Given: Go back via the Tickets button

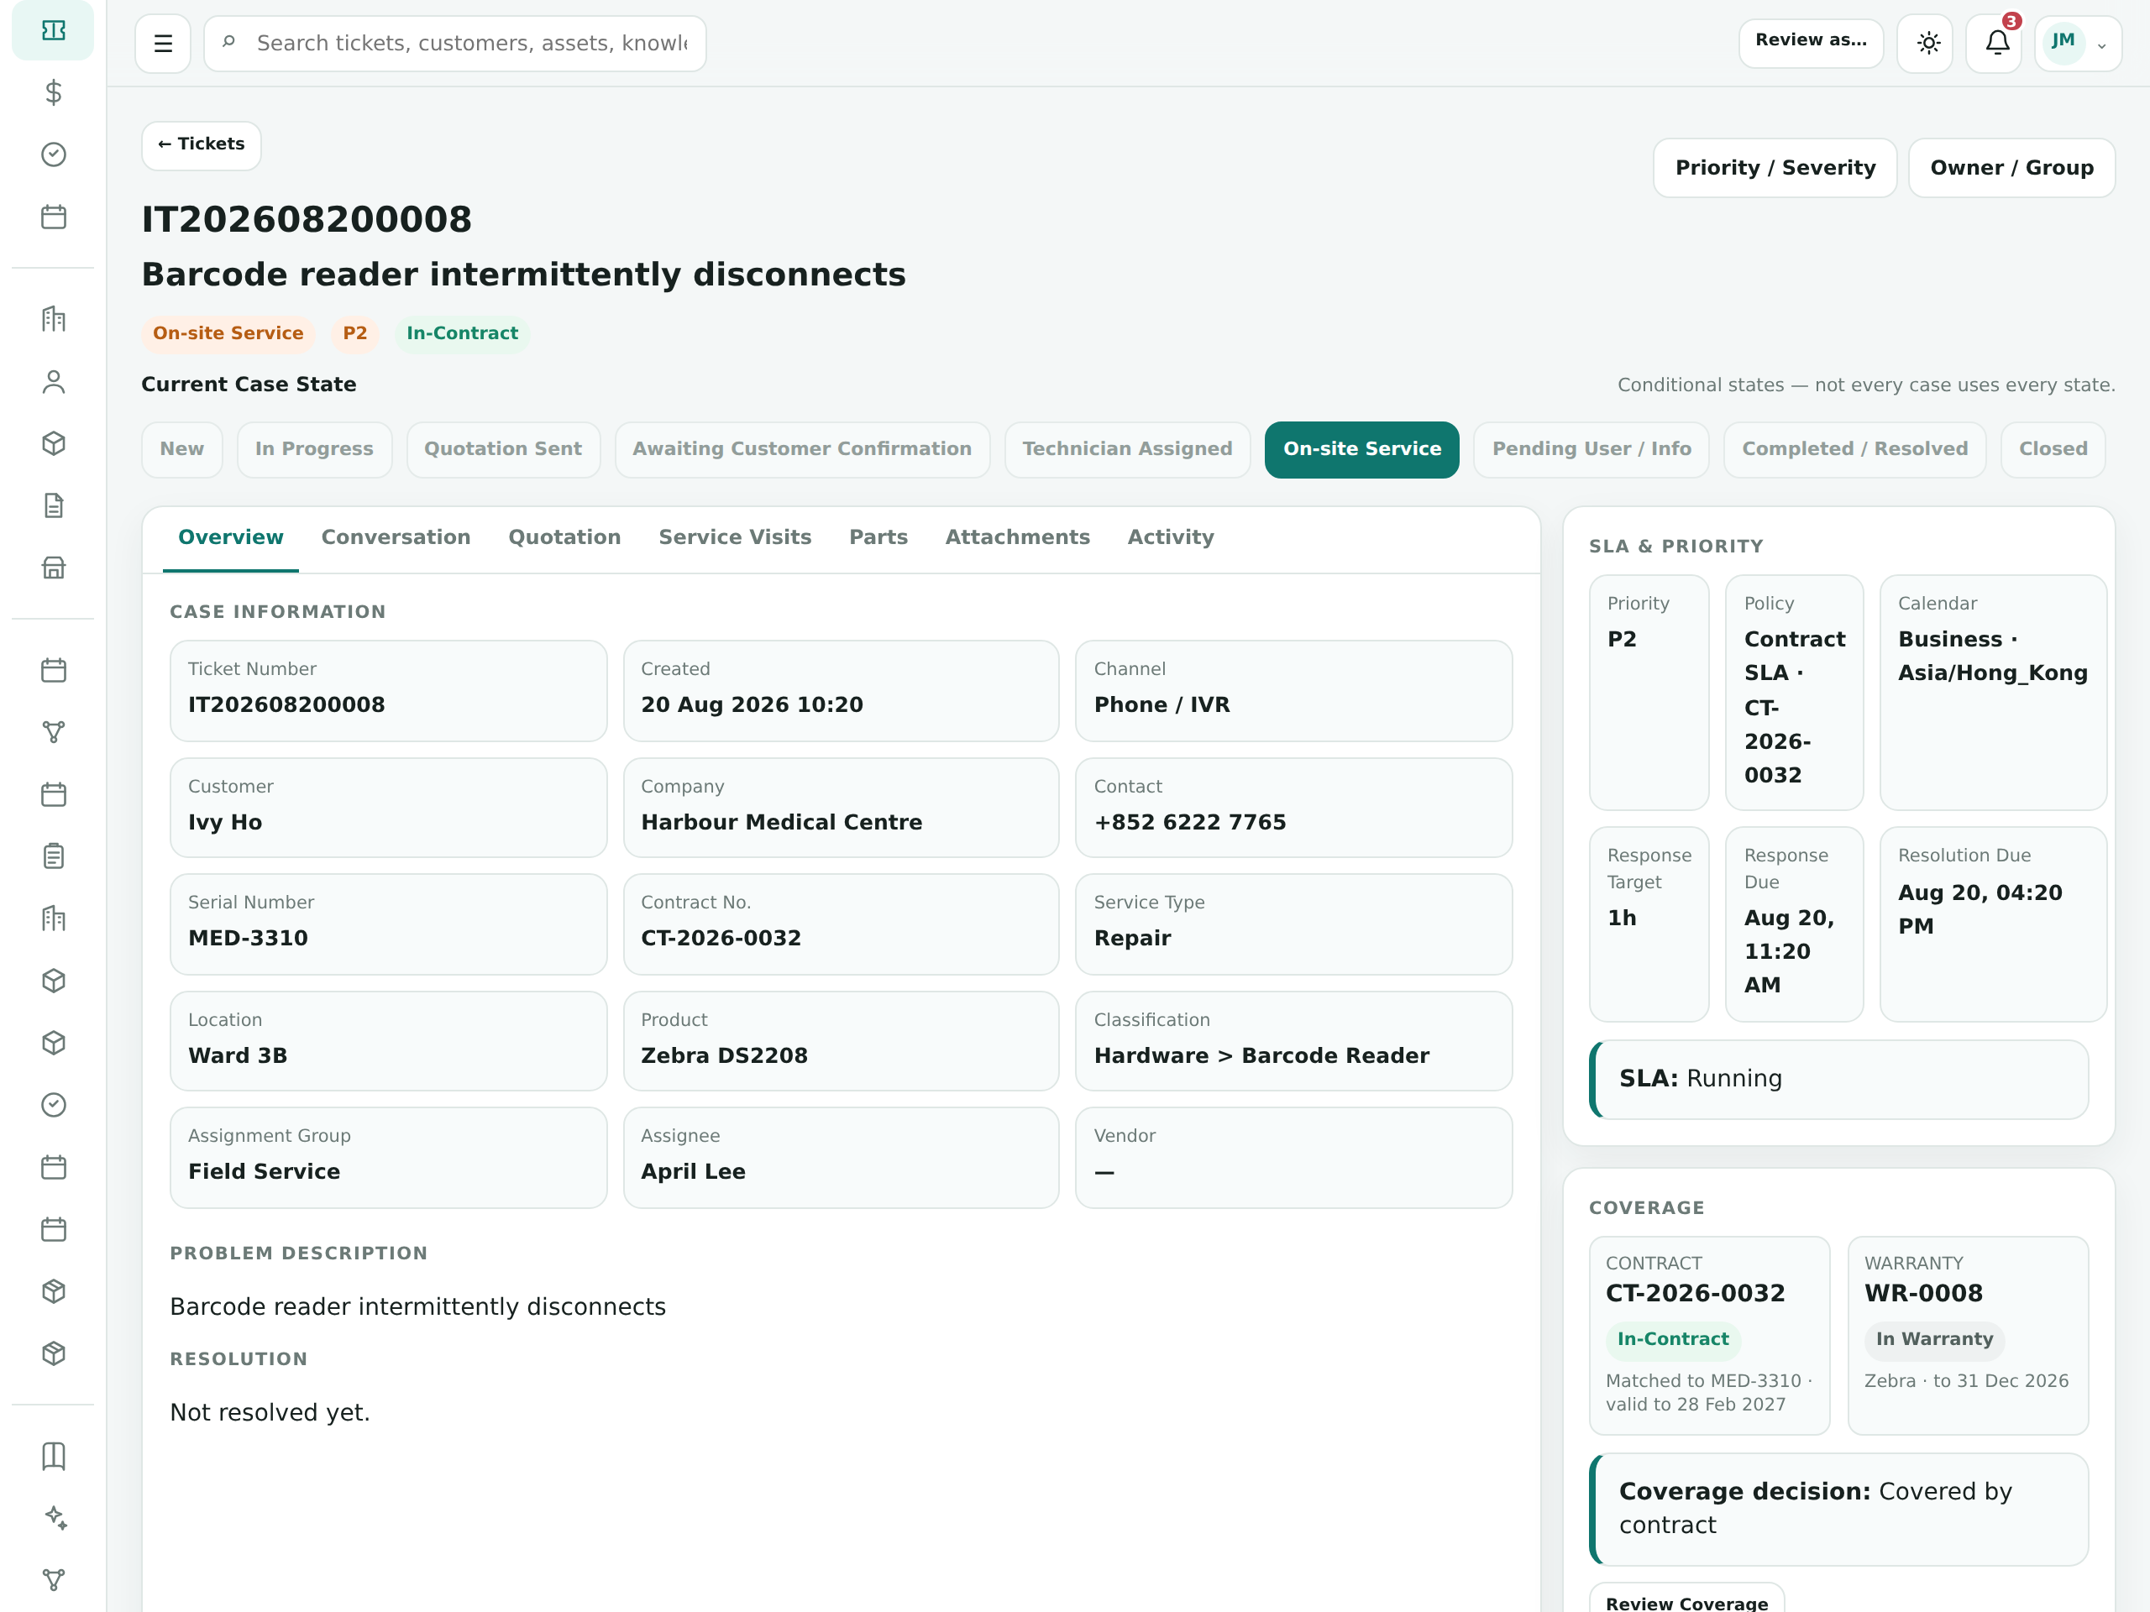Looking at the screenshot, I should click(202, 144).
